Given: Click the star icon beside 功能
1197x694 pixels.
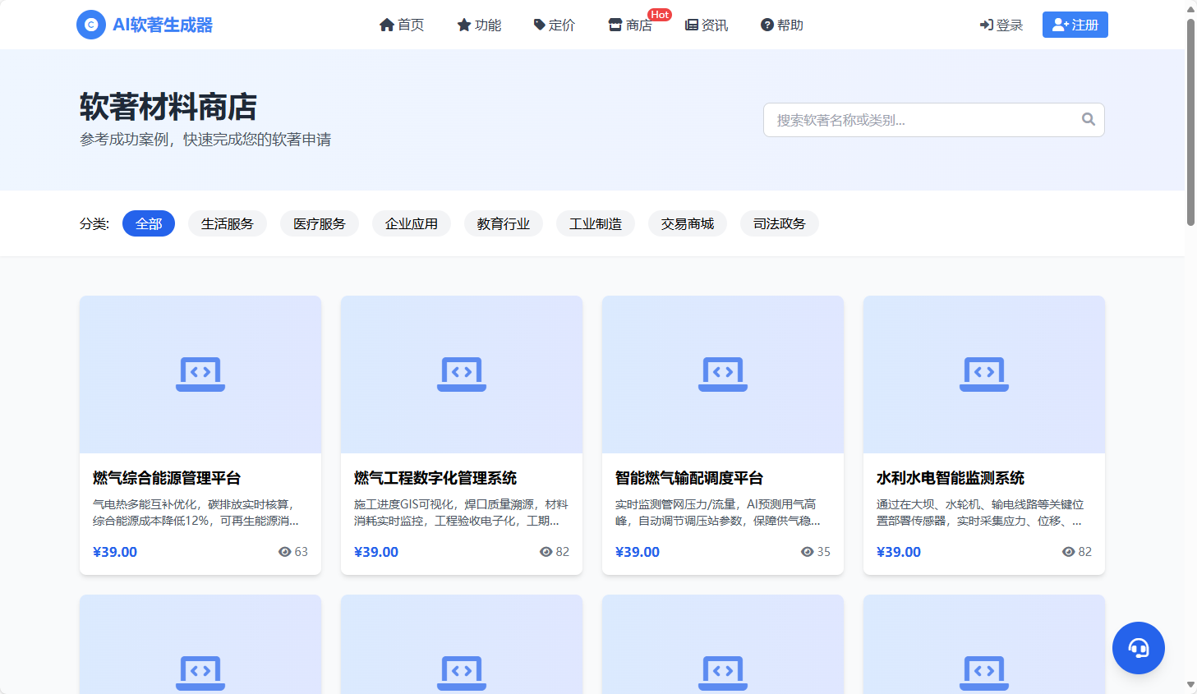Looking at the screenshot, I should pyautogui.click(x=464, y=25).
